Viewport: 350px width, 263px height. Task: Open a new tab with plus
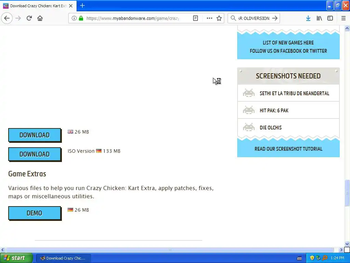(82, 5)
